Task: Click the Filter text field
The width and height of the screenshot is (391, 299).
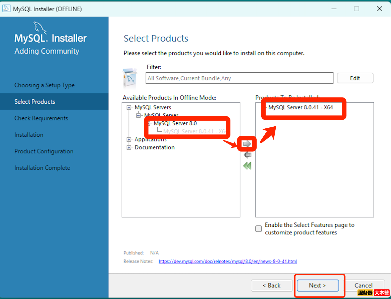Action: (239, 78)
